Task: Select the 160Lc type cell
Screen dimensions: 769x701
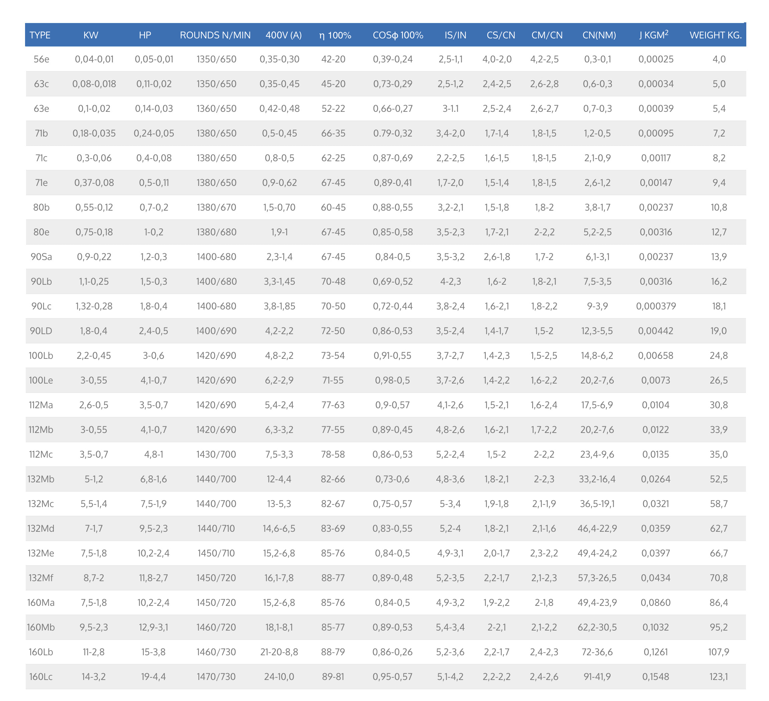Action: tap(41, 677)
